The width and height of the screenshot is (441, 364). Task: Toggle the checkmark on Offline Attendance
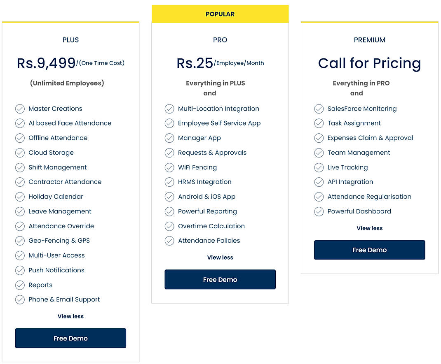pos(20,138)
